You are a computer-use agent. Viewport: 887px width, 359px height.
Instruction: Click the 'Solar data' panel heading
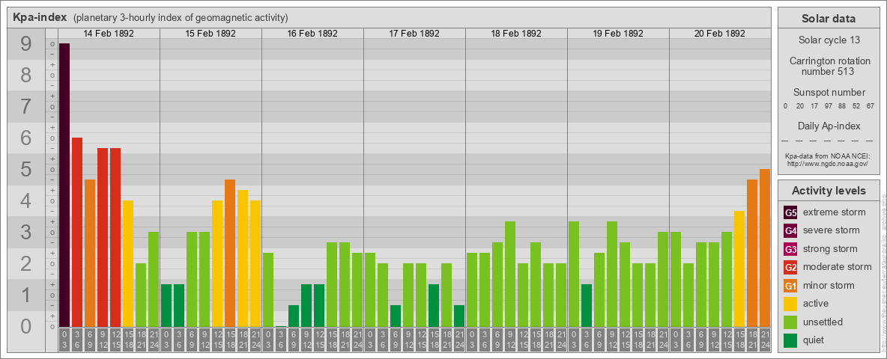point(829,19)
